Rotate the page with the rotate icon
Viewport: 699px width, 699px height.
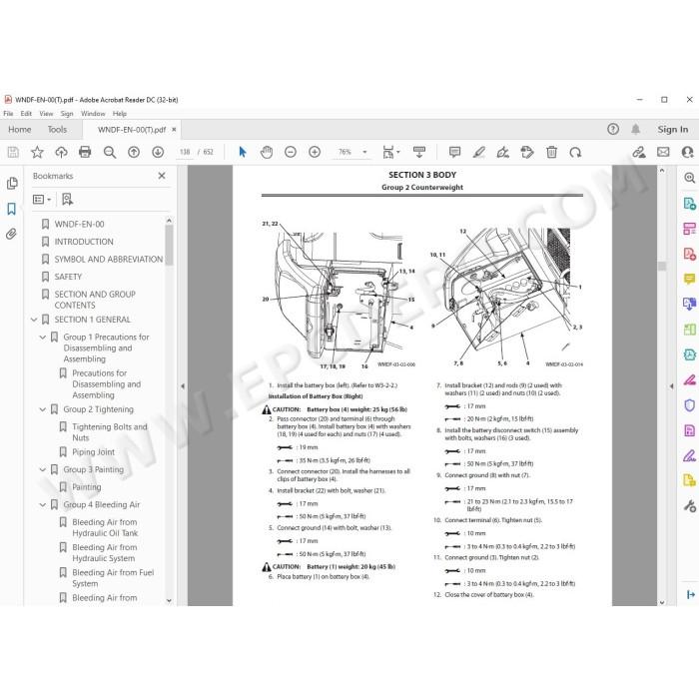[x=575, y=152]
